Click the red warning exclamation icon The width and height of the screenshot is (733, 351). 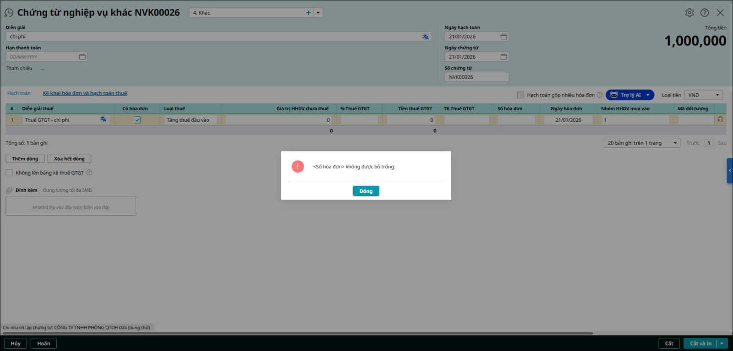pos(298,166)
